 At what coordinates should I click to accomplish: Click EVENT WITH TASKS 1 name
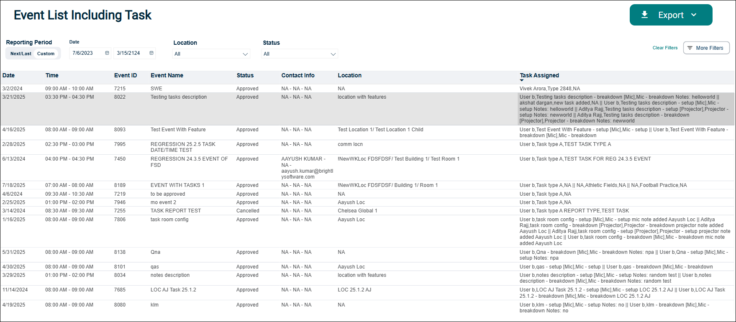coord(177,185)
